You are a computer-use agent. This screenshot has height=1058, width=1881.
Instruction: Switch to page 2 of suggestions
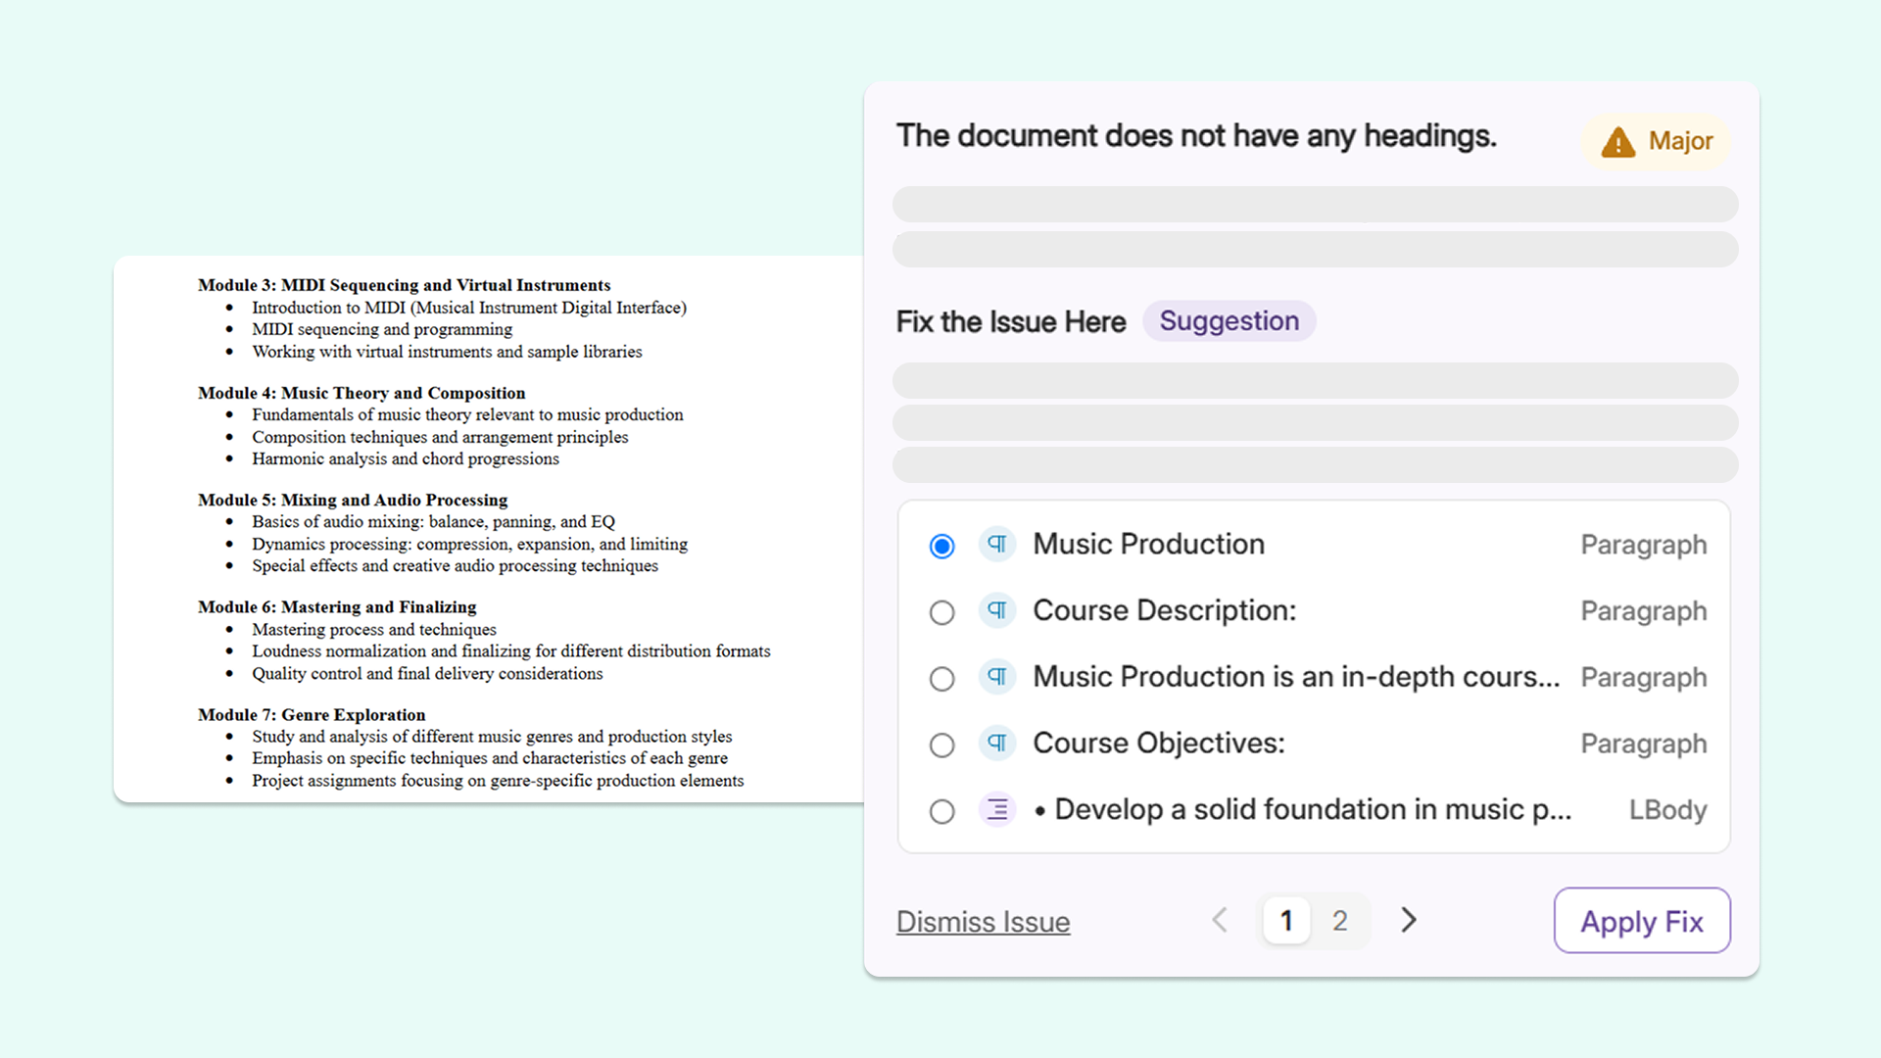(1339, 921)
